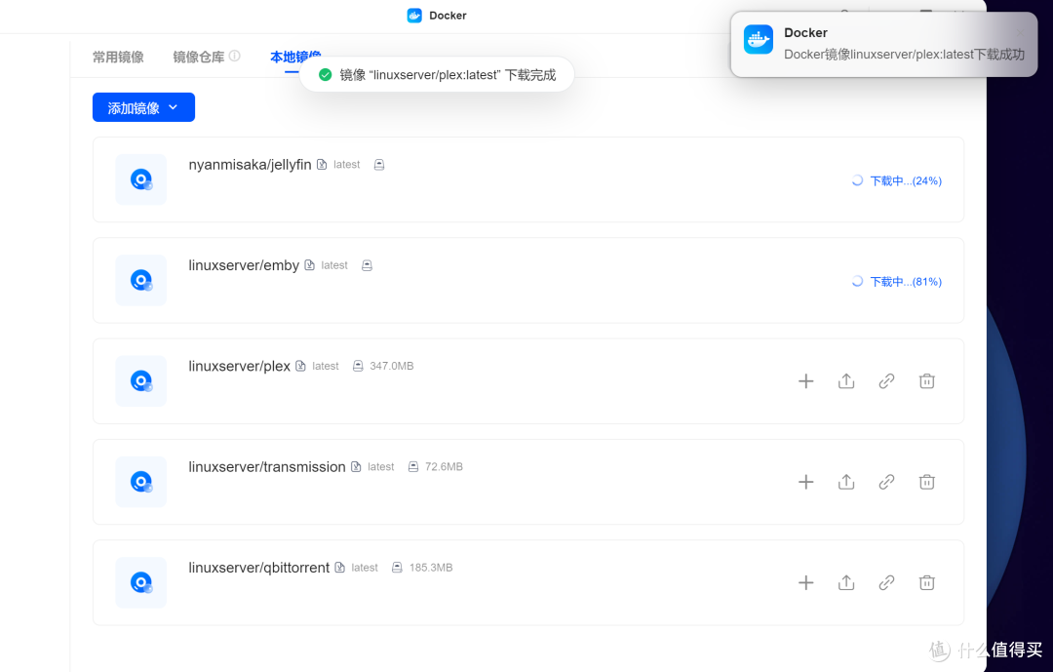Click the linuxserver/transmission disc thumbnail
Viewport: 1053px width, 672px height.
click(141, 482)
